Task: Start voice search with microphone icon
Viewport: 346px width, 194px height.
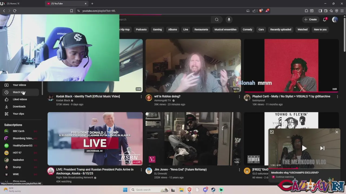Action: coord(229,19)
